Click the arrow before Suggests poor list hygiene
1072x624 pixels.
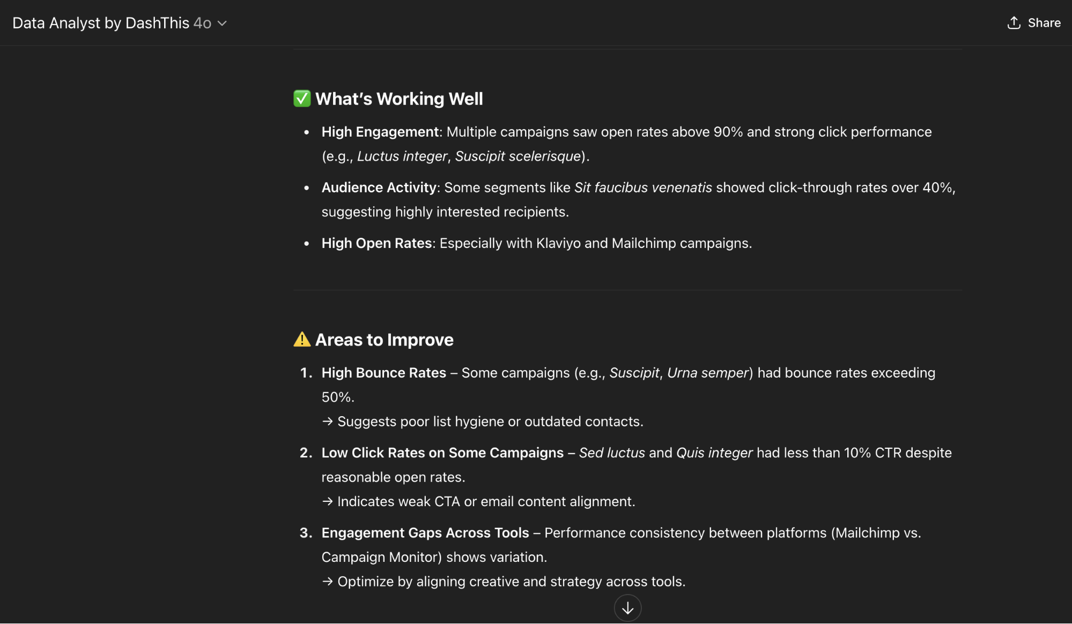click(327, 422)
